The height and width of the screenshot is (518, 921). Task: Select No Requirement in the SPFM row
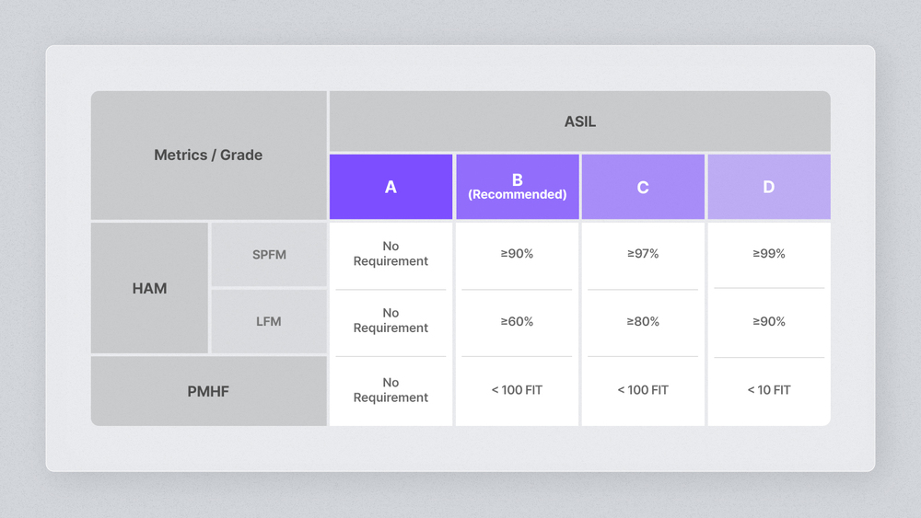[391, 254]
